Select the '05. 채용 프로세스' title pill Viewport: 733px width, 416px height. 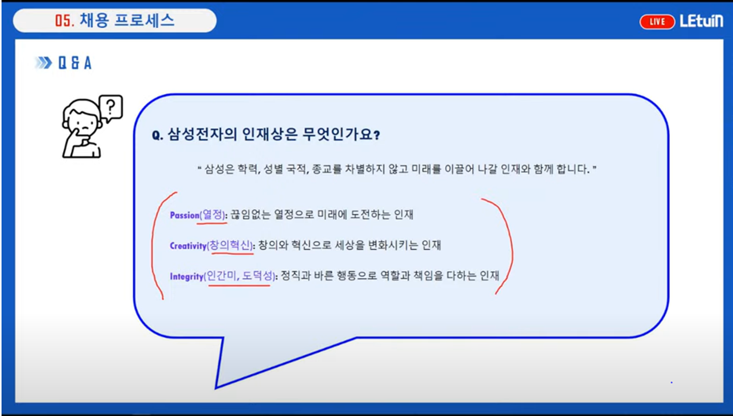click(115, 21)
